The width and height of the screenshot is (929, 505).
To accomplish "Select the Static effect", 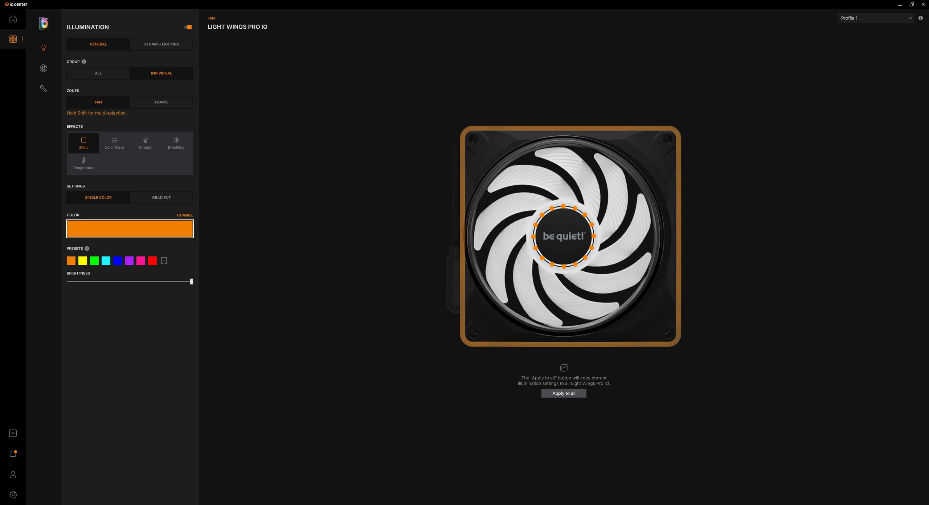I will (x=83, y=143).
